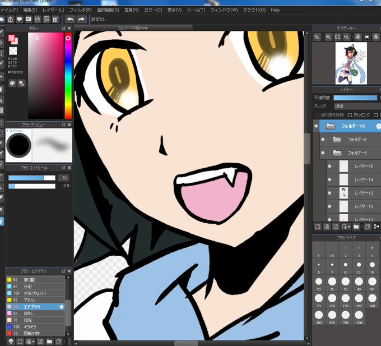Rotate canvas left in Navigator
Screen dimensions: 381x346
coord(357,37)
